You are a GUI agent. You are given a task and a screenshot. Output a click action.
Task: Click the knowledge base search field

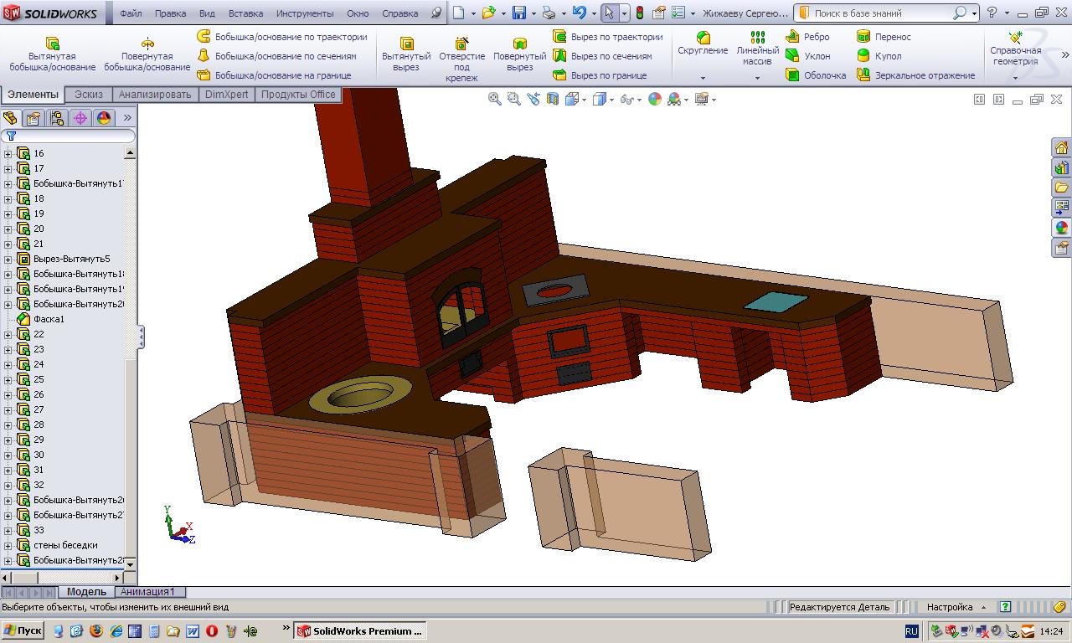(x=879, y=13)
